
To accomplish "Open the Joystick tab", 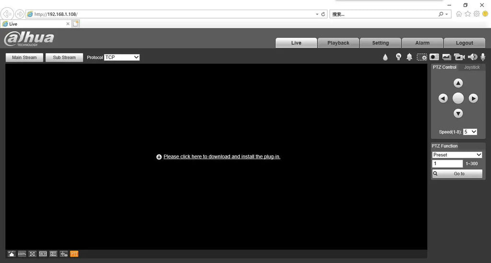I will coord(471,67).
